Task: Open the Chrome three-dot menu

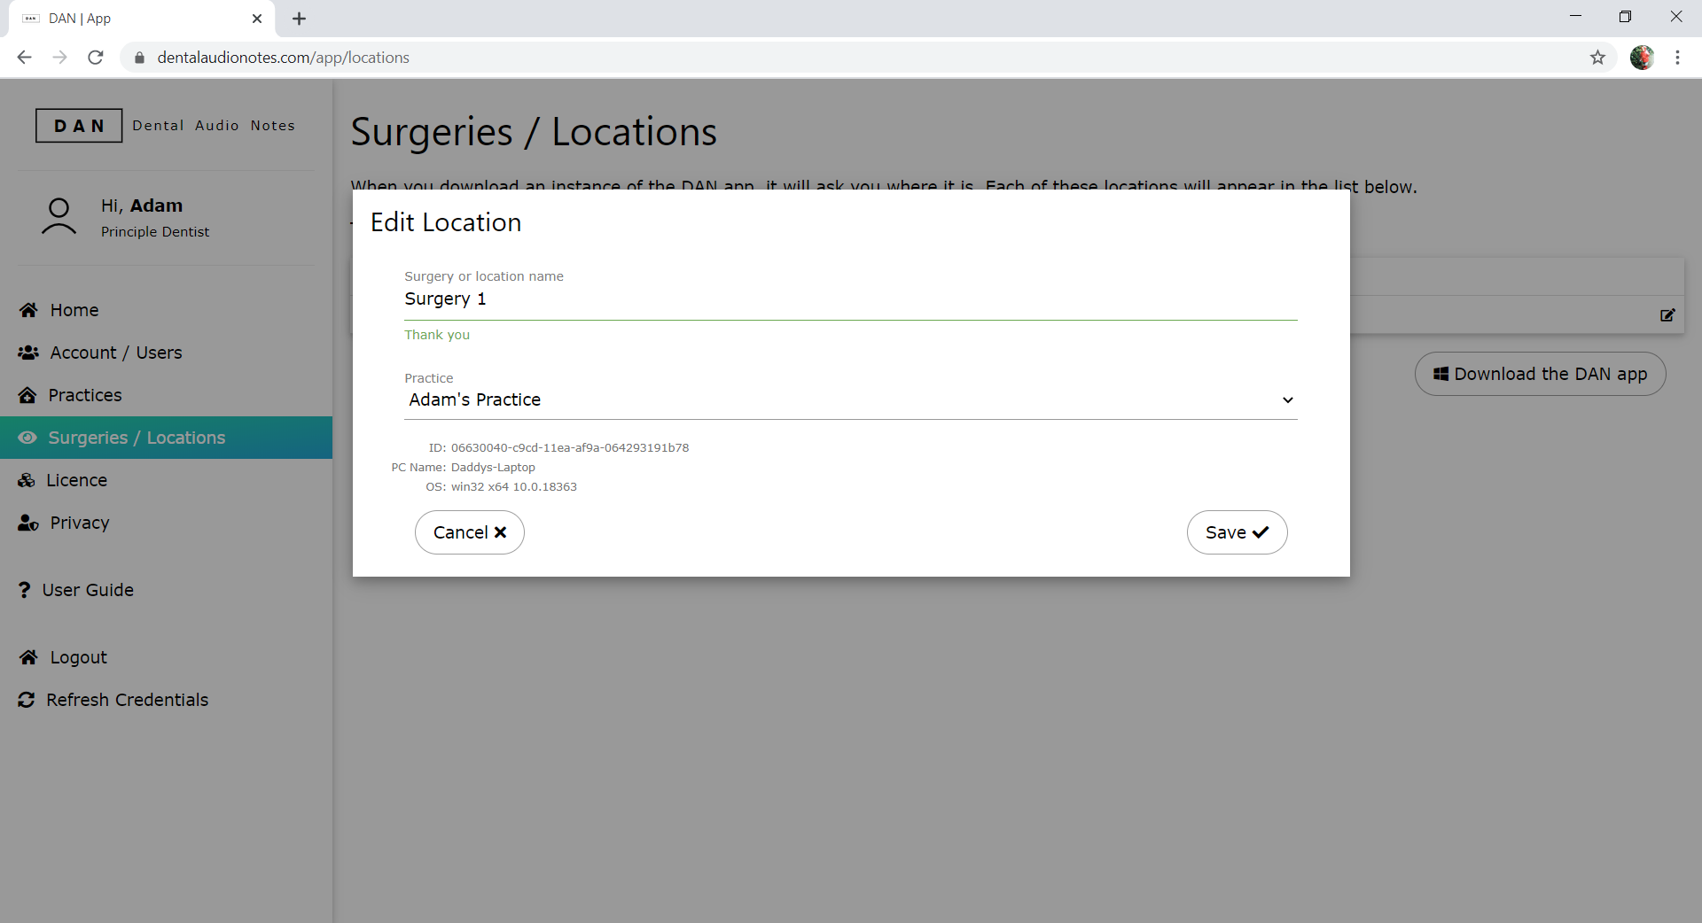Action: 1677,58
